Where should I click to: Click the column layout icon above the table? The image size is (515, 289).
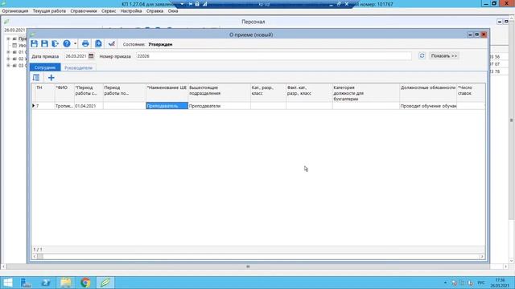tap(36, 78)
